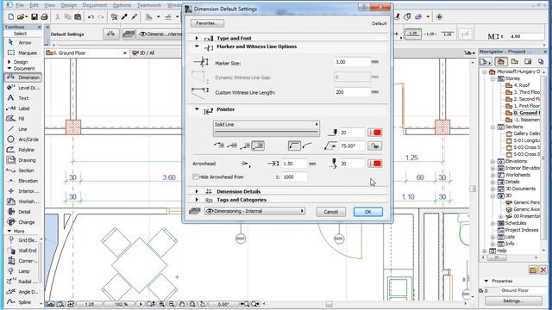Viewport: 552px width, 310px height.
Task: Toggle the curved pointer line shape button
Action: pyautogui.click(x=307, y=146)
